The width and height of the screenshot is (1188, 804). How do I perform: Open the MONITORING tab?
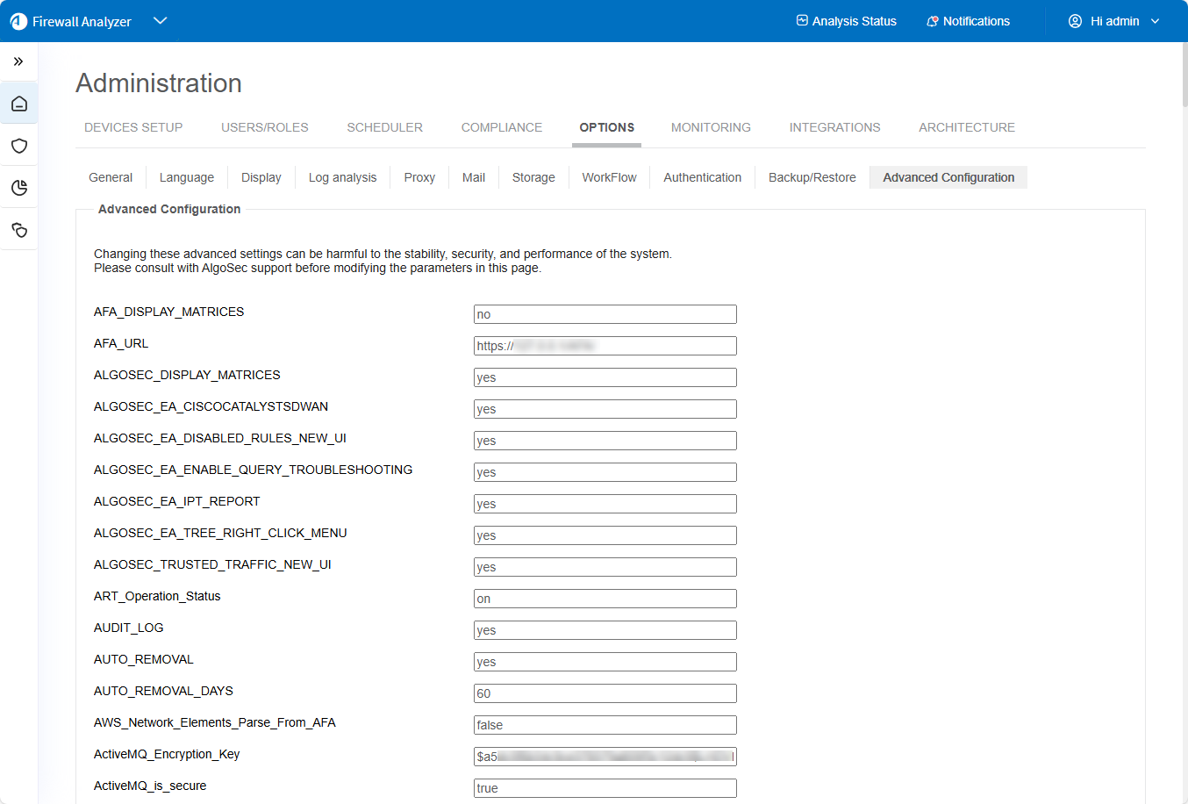pyautogui.click(x=711, y=127)
